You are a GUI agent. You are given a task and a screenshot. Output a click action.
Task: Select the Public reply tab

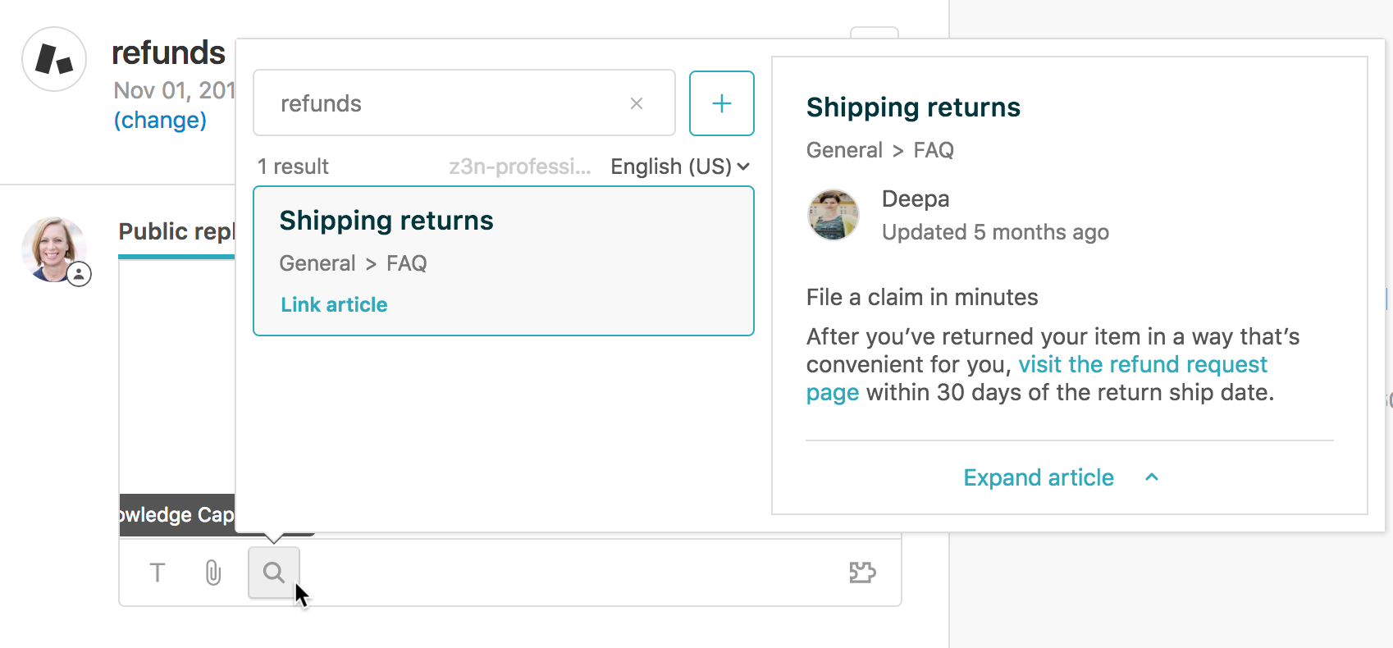176,232
